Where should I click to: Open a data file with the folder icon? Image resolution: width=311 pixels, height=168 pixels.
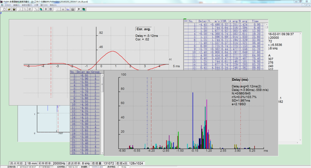click(9, 9)
